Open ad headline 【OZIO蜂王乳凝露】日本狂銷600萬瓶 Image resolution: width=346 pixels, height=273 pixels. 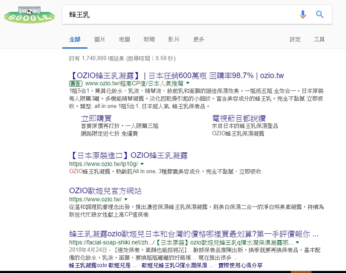pos(177,76)
